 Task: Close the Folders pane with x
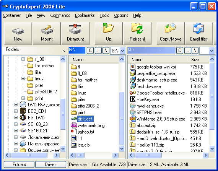[63, 51]
